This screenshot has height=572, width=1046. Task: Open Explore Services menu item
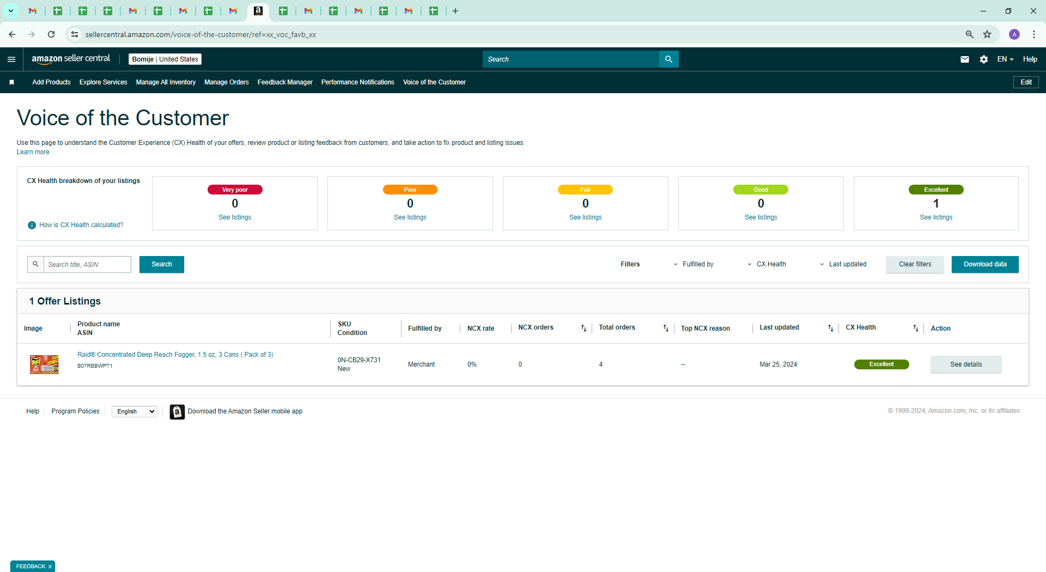104,82
